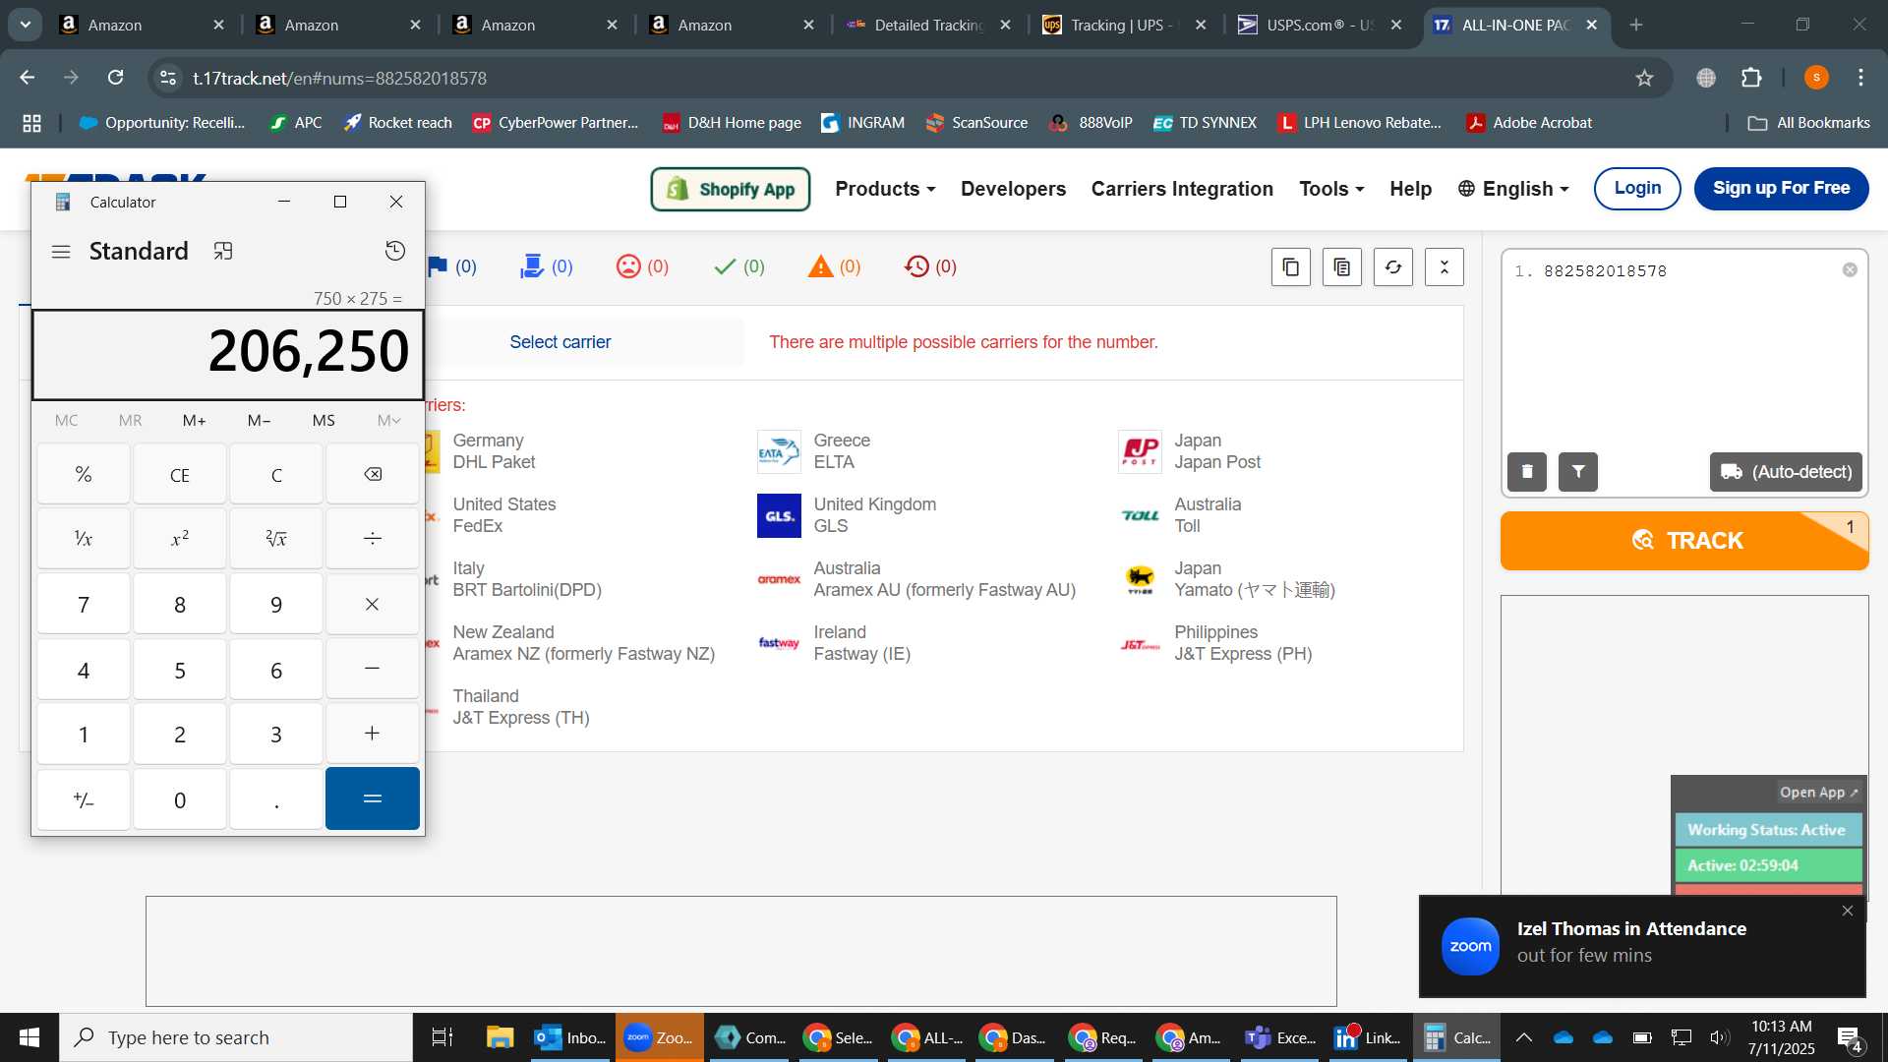Click the multiply operator in Calculator
This screenshot has width=1888, height=1062.
tap(373, 604)
